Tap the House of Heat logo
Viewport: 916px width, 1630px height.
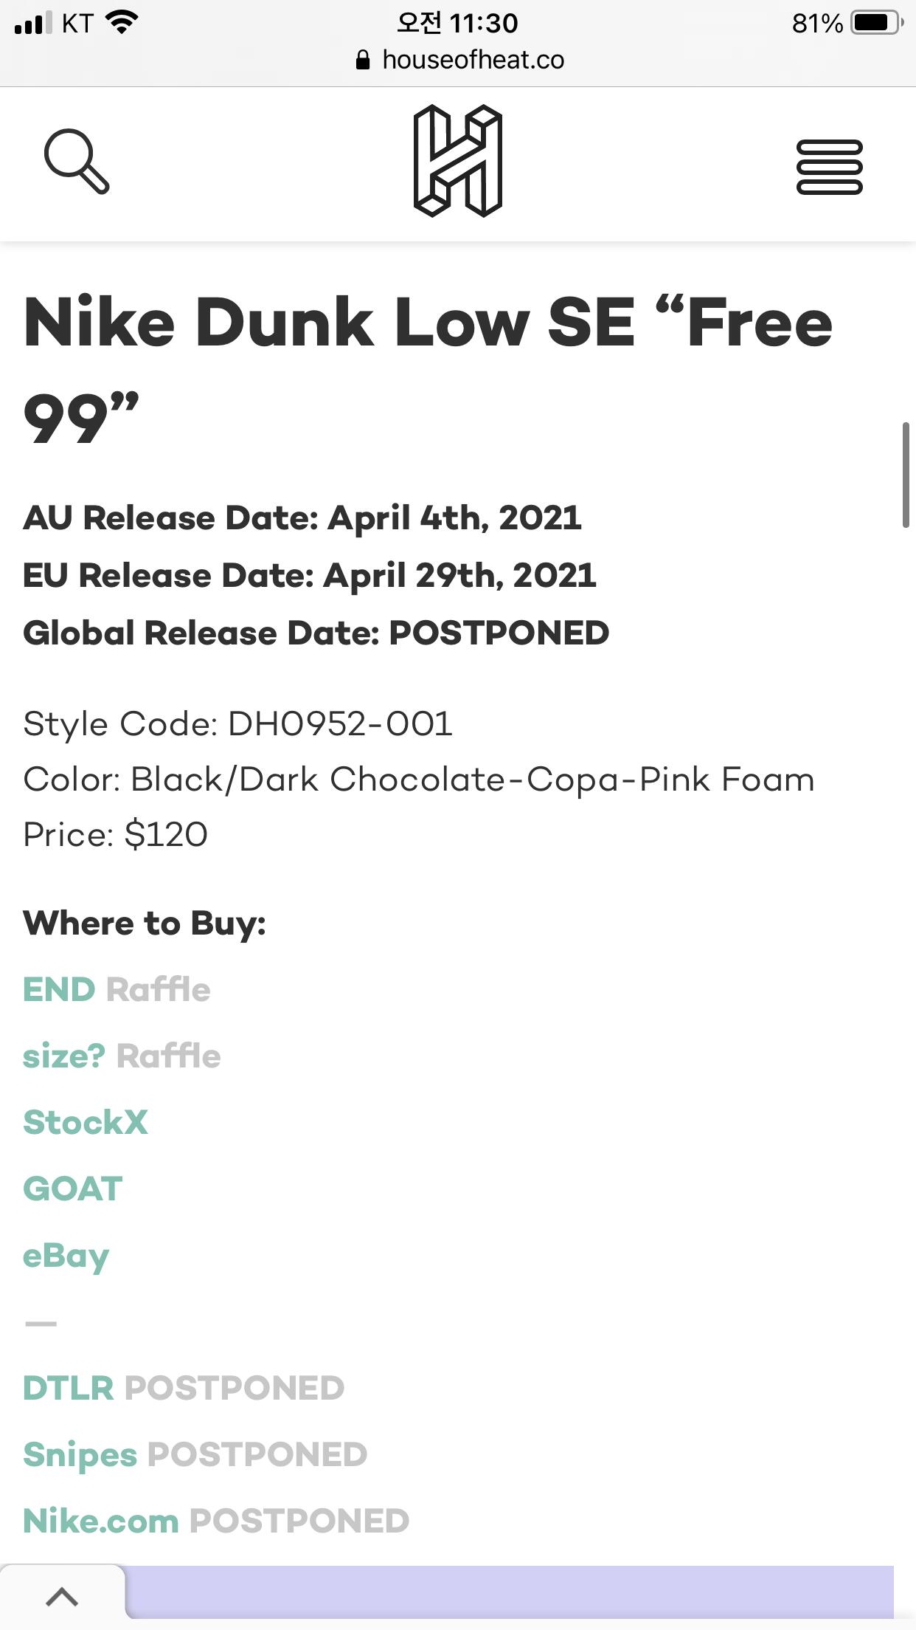tap(457, 161)
